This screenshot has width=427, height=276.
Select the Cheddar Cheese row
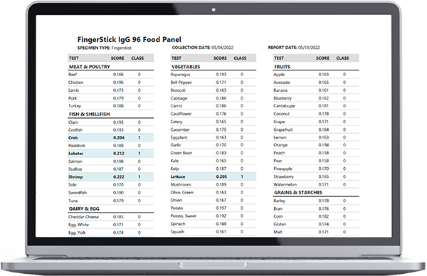pyautogui.click(x=110, y=217)
